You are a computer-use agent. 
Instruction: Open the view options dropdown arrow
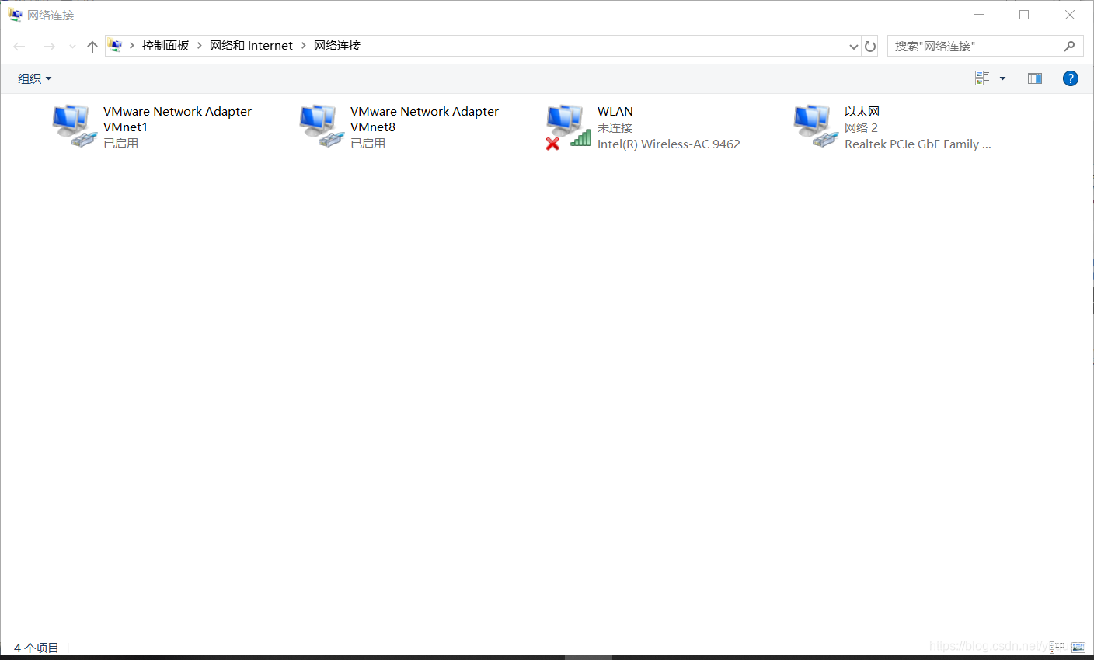(x=1002, y=78)
